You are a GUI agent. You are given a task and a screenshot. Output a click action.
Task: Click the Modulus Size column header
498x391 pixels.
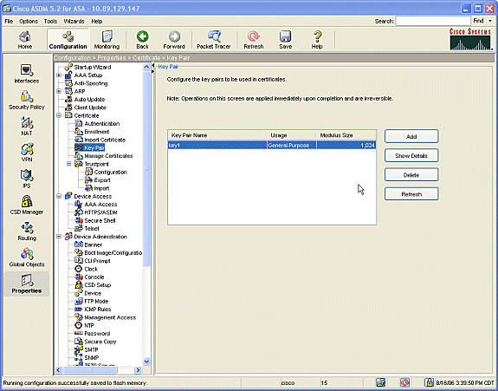(346, 135)
